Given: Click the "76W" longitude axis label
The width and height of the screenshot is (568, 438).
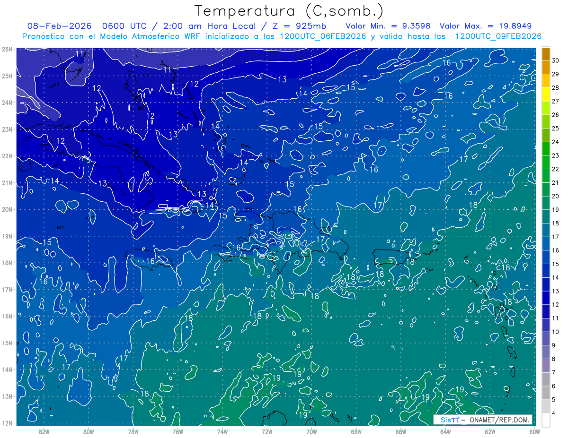Looking at the screenshot, I should pyautogui.click(x=177, y=431).
